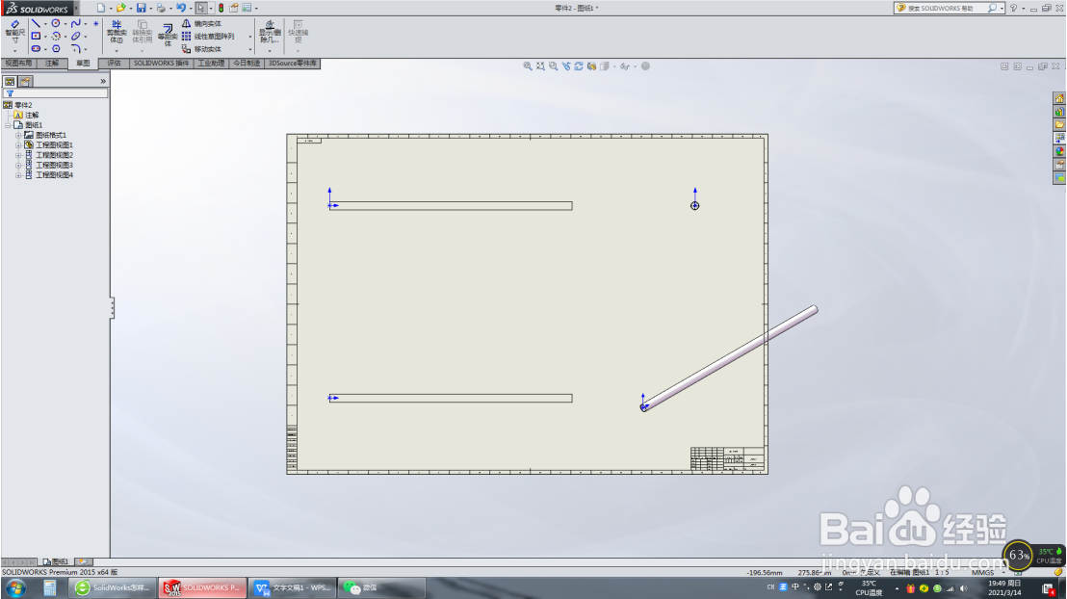Click Display/Delete Relations (显示/删除几何关系) tool
This screenshot has width=1067, height=599.
coord(270,32)
